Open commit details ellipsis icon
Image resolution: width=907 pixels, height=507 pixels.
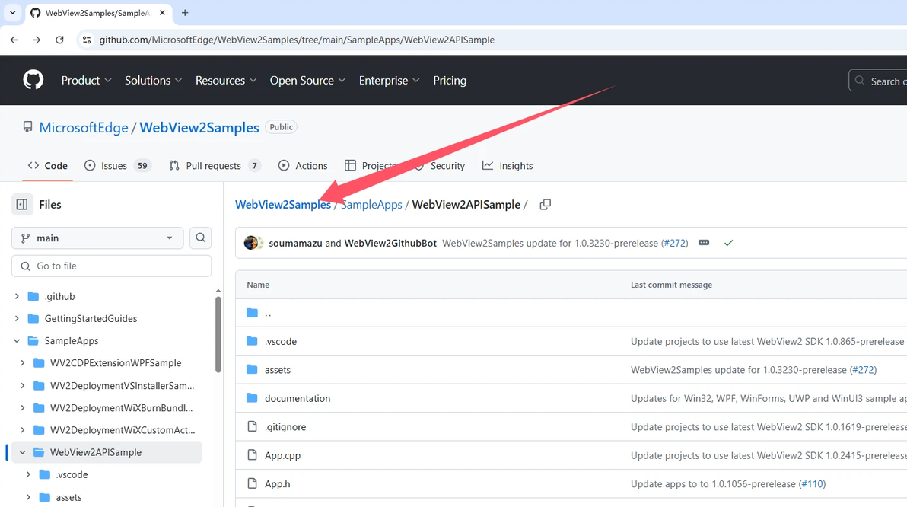(x=704, y=243)
